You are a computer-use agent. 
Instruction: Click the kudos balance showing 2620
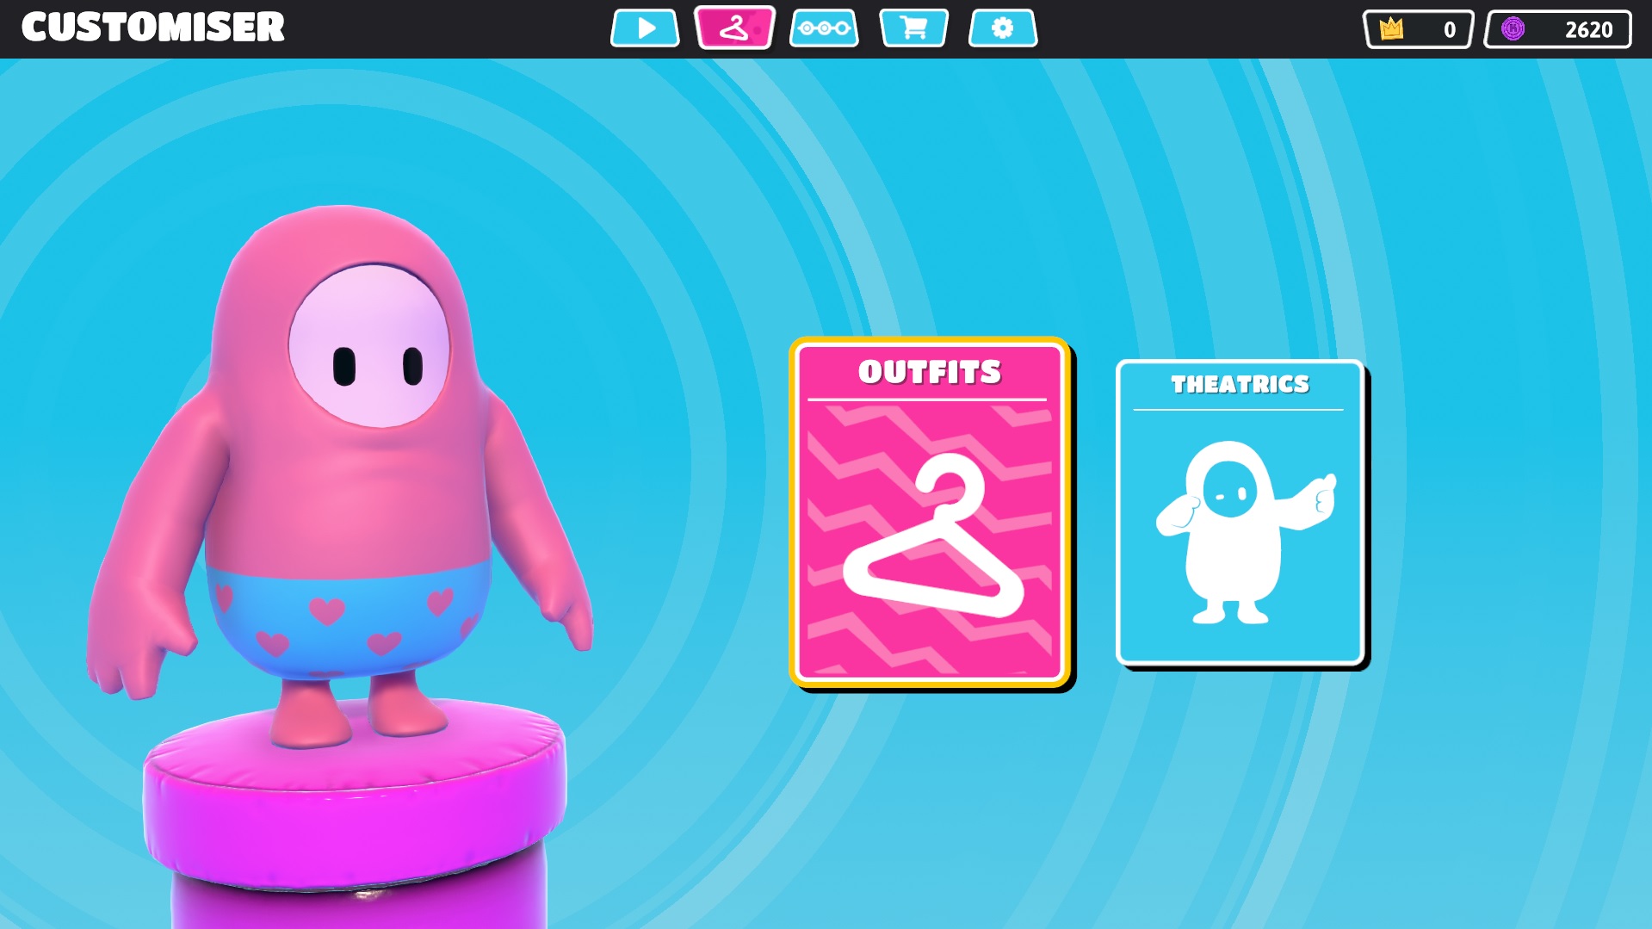click(1587, 30)
